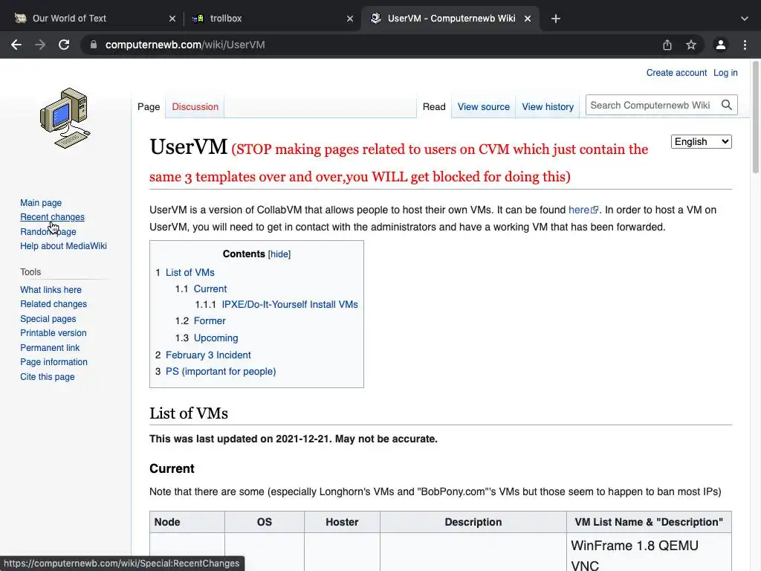Viewport: 761px width, 571px height.
Task: Open Random page in sidebar
Action: (48, 232)
